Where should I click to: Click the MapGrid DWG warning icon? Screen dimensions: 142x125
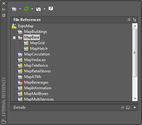[x=26, y=43]
